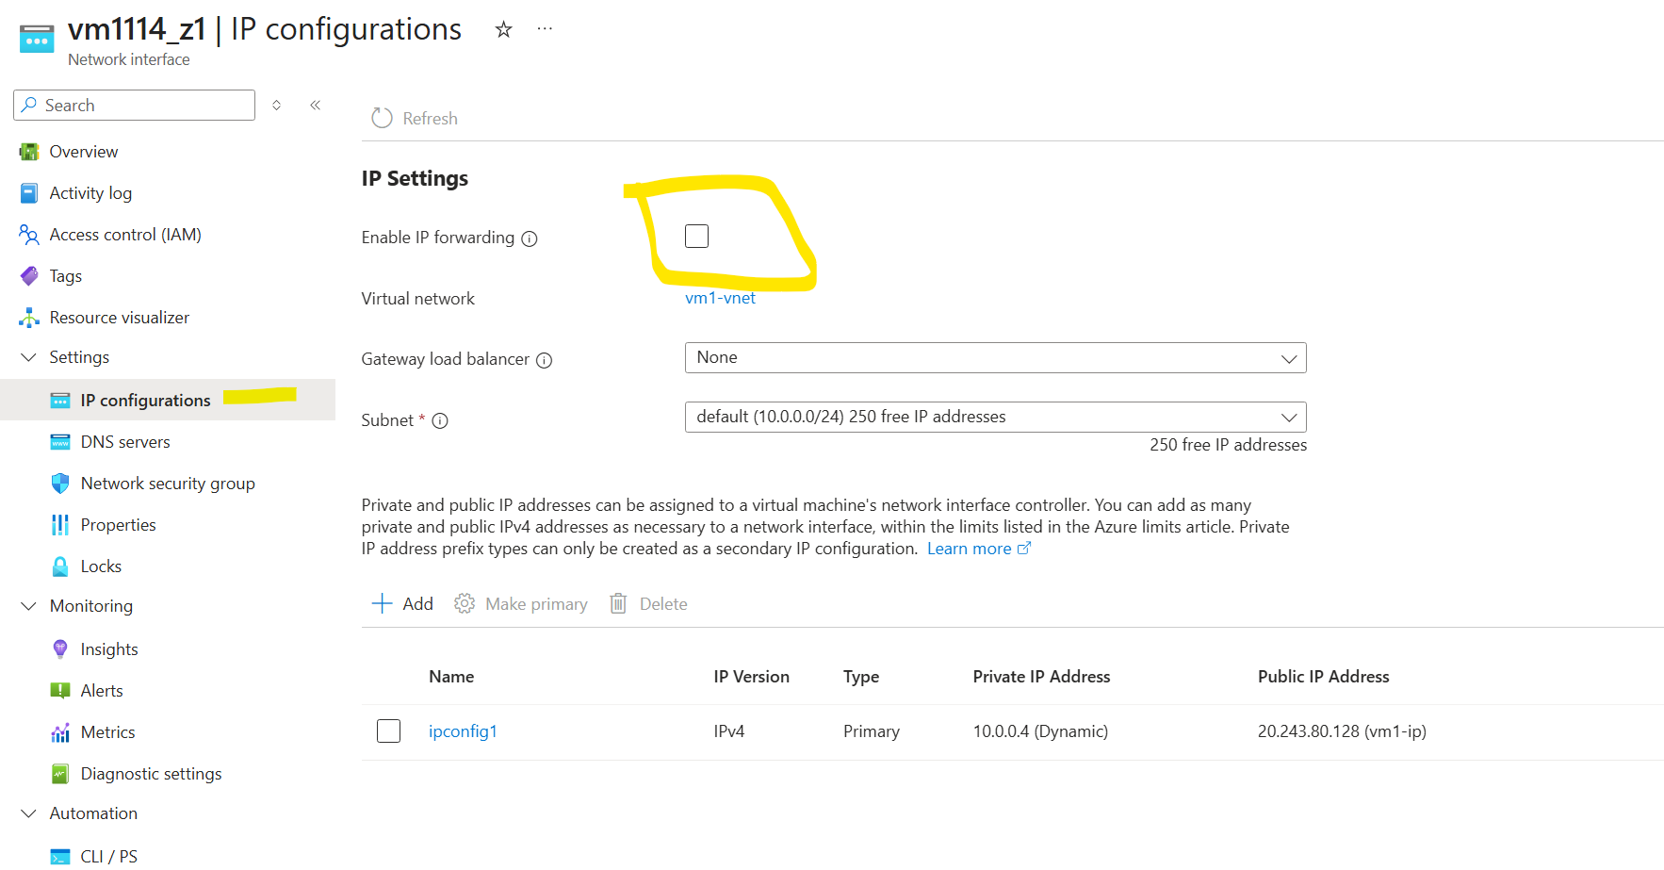Click the network interface resource icon

click(37, 40)
